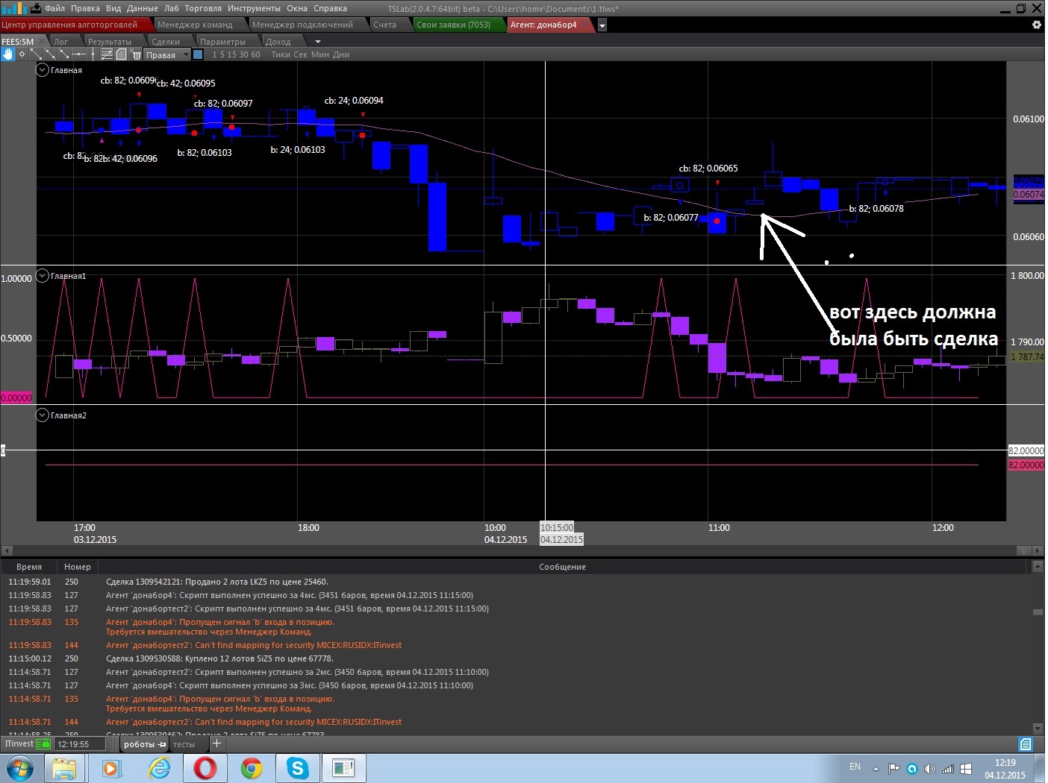Viewport: 1048px width, 783px height.
Task: Click the blue chart color swatch
Action: pos(198,54)
